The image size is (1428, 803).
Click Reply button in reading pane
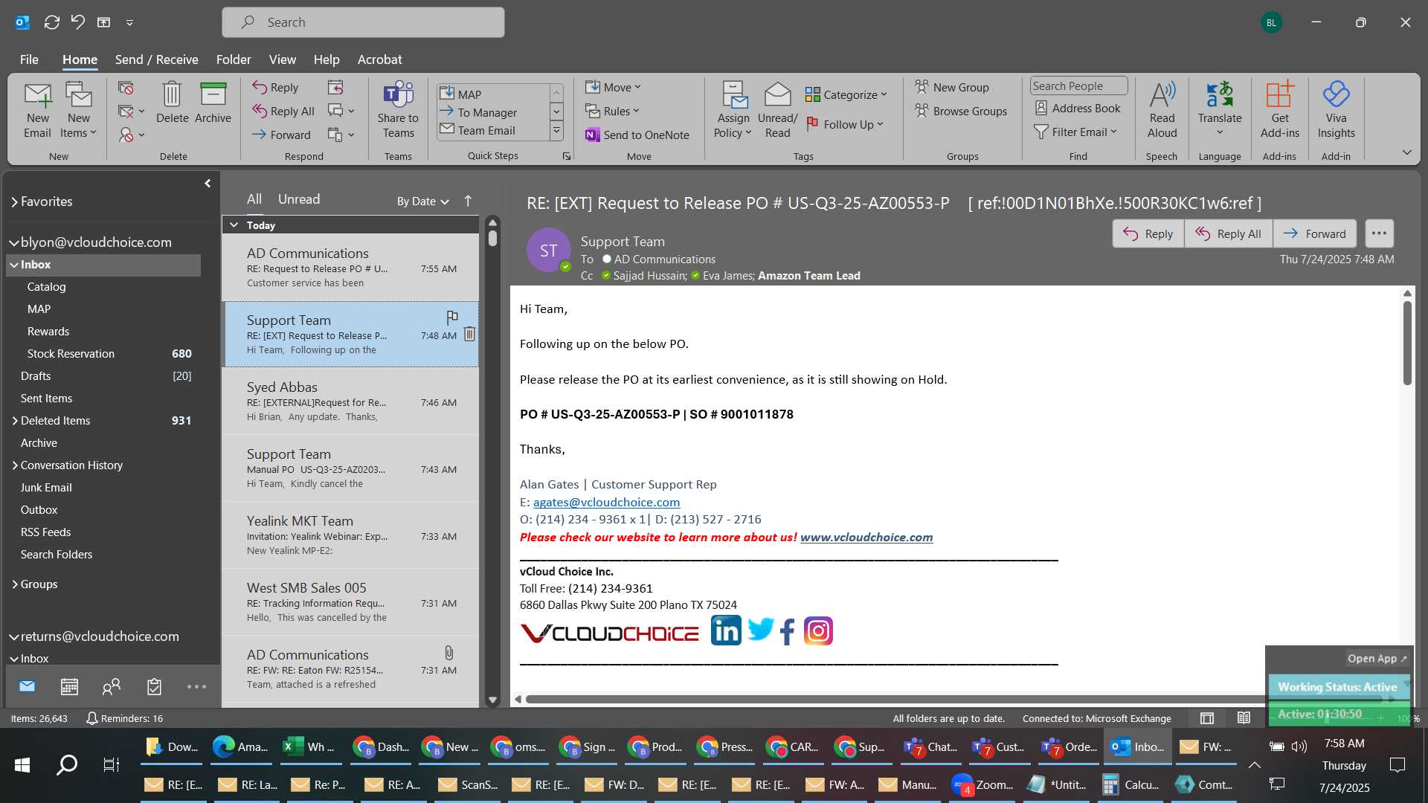point(1148,233)
